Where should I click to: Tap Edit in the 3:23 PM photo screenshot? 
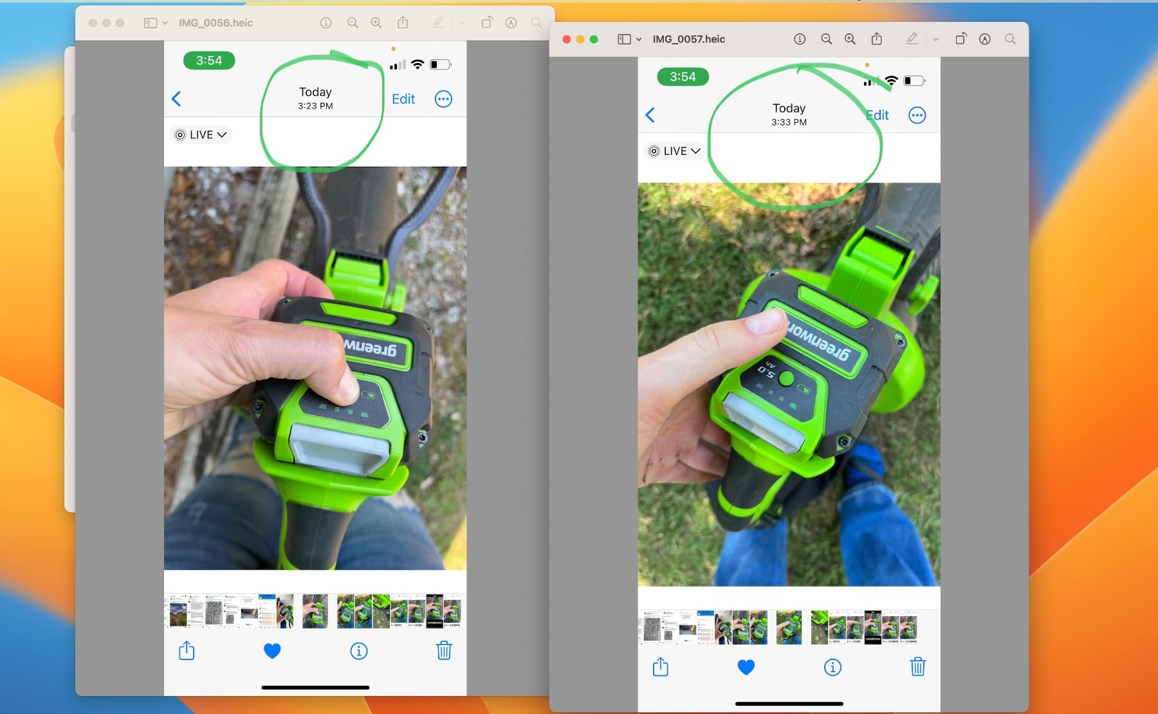pos(403,99)
